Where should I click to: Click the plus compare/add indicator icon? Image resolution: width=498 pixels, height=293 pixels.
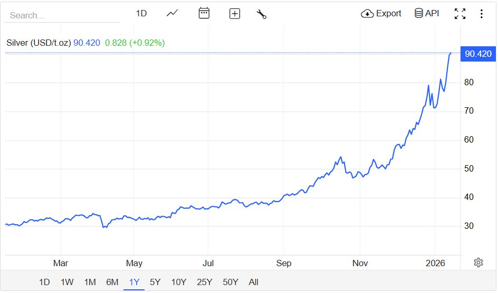coord(235,14)
